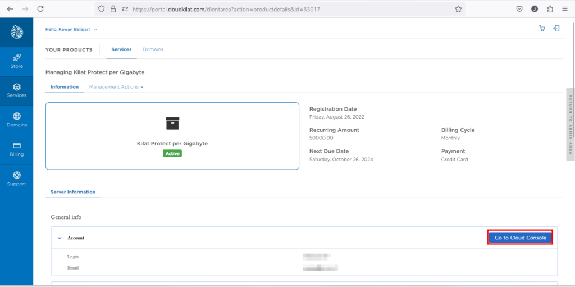Click the Active status badge
The height and width of the screenshot is (287, 575).
coord(172,153)
